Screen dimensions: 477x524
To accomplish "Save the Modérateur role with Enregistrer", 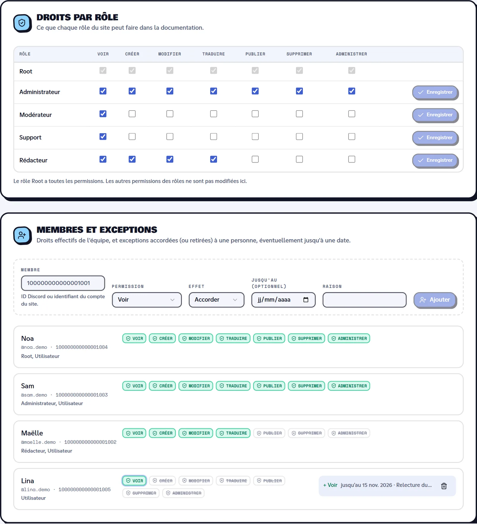I will tap(435, 115).
